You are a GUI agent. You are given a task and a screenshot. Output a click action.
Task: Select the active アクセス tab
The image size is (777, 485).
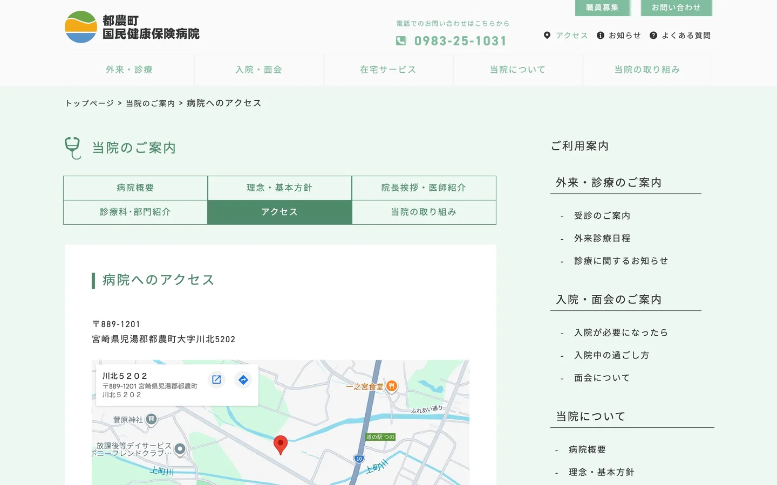(280, 212)
